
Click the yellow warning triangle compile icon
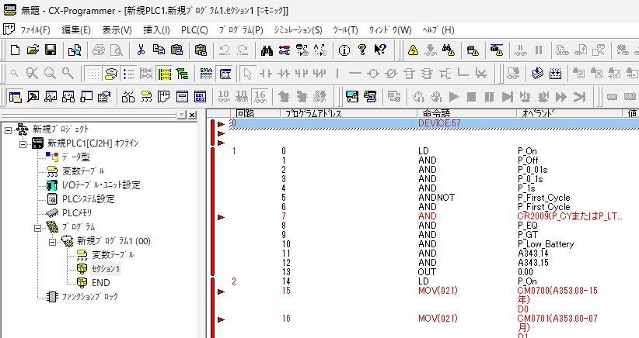pos(413,50)
